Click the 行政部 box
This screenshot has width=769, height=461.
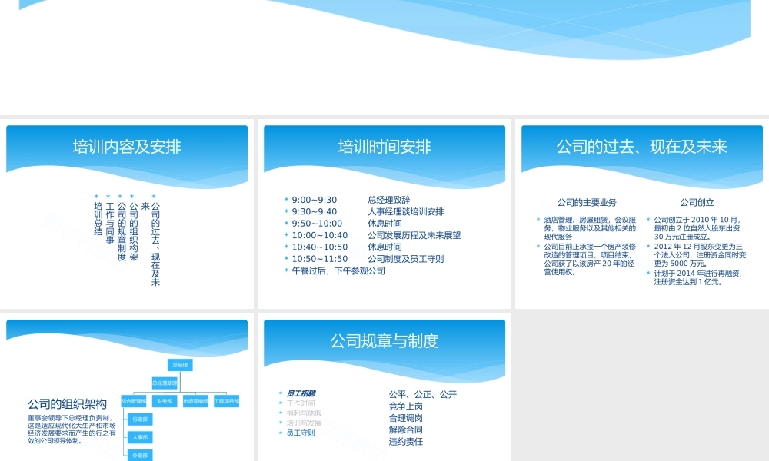141,419
